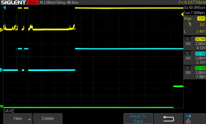Screen dimensions: 206x124
Task: Click the Edge trigger type label
Action: (x=188, y=18)
